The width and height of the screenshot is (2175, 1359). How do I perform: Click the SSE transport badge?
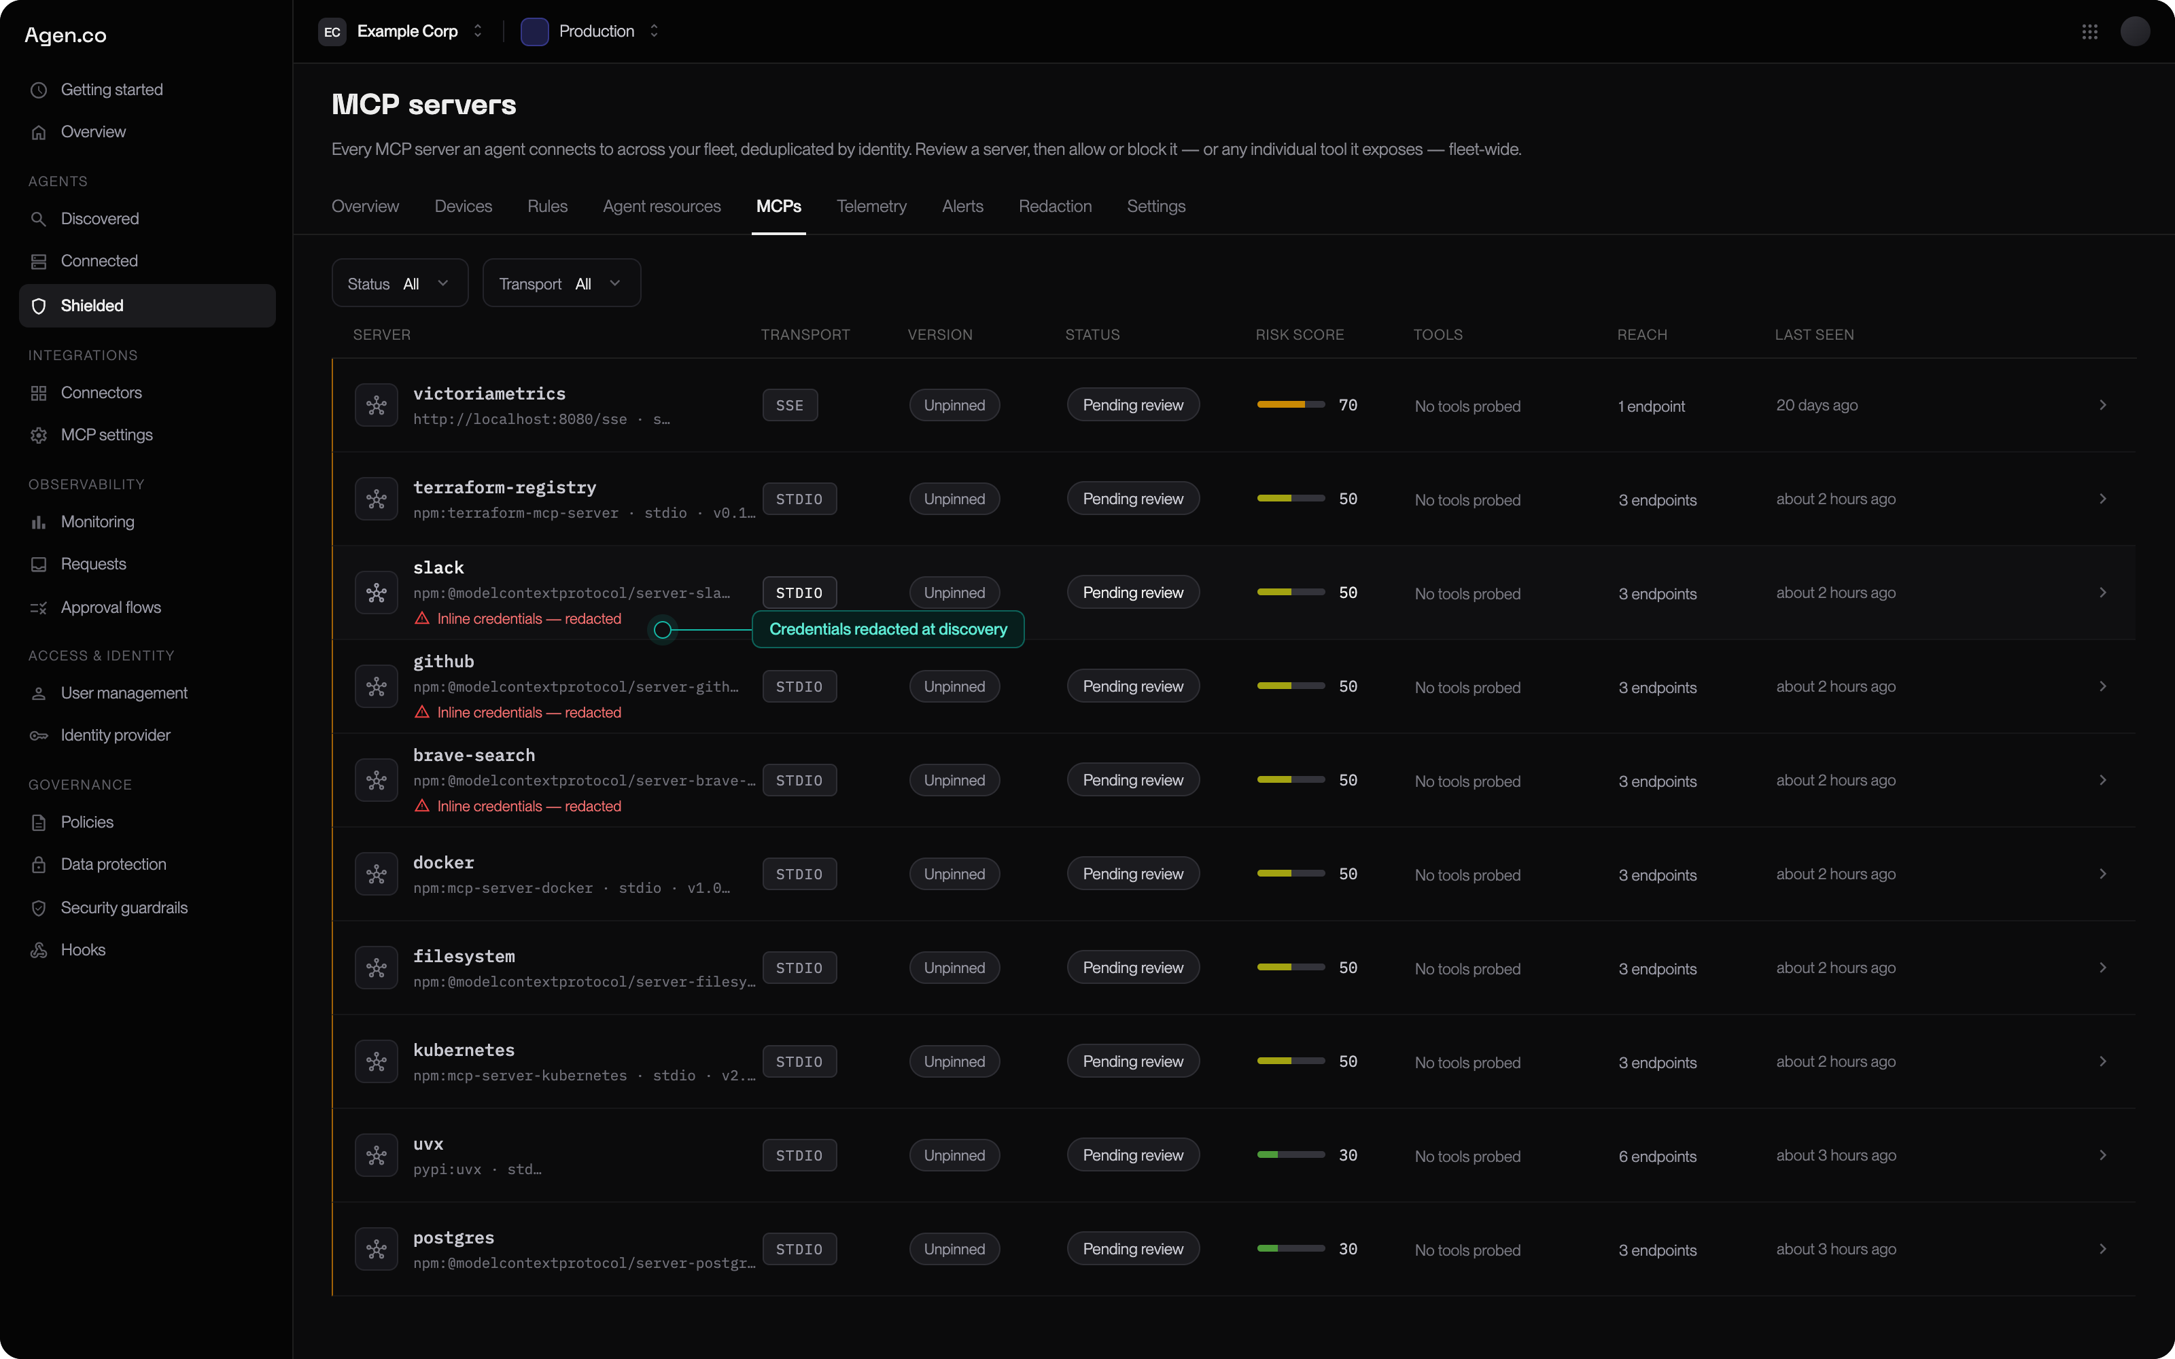click(x=790, y=406)
